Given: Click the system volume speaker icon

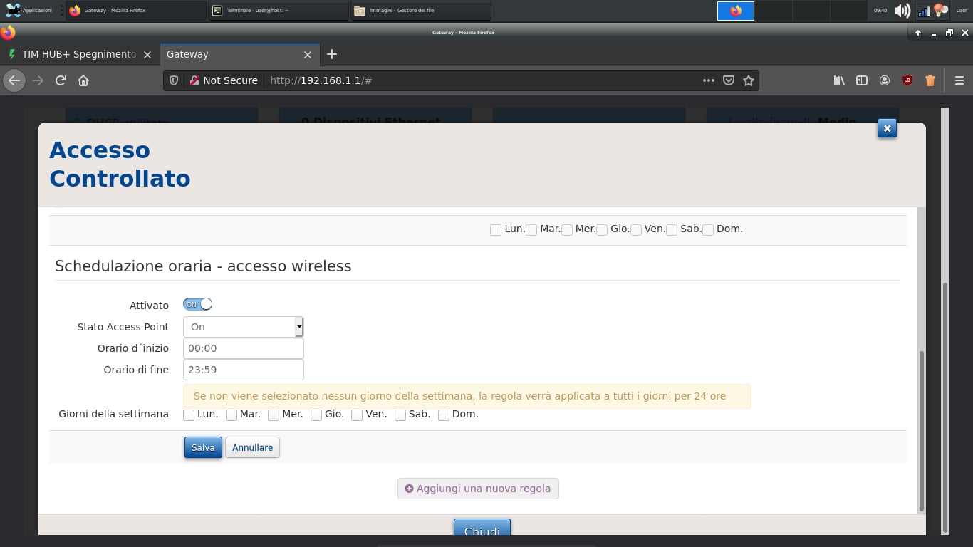Looking at the screenshot, I should (x=902, y=11).
